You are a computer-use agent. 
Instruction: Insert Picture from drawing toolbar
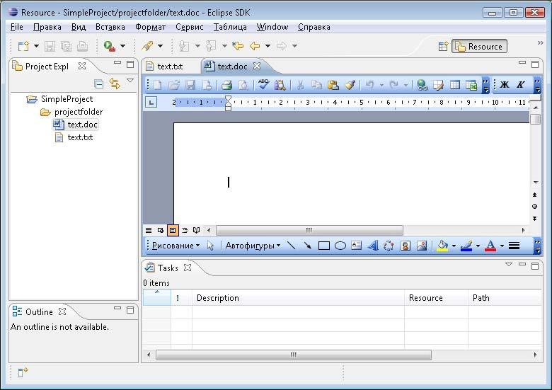tap(421, 246)
